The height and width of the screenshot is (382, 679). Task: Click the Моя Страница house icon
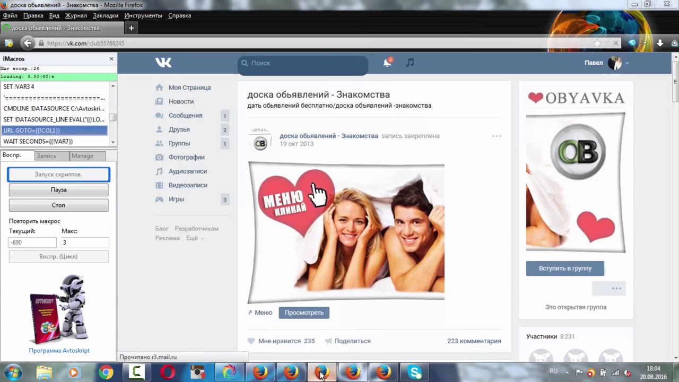(159, 88)
